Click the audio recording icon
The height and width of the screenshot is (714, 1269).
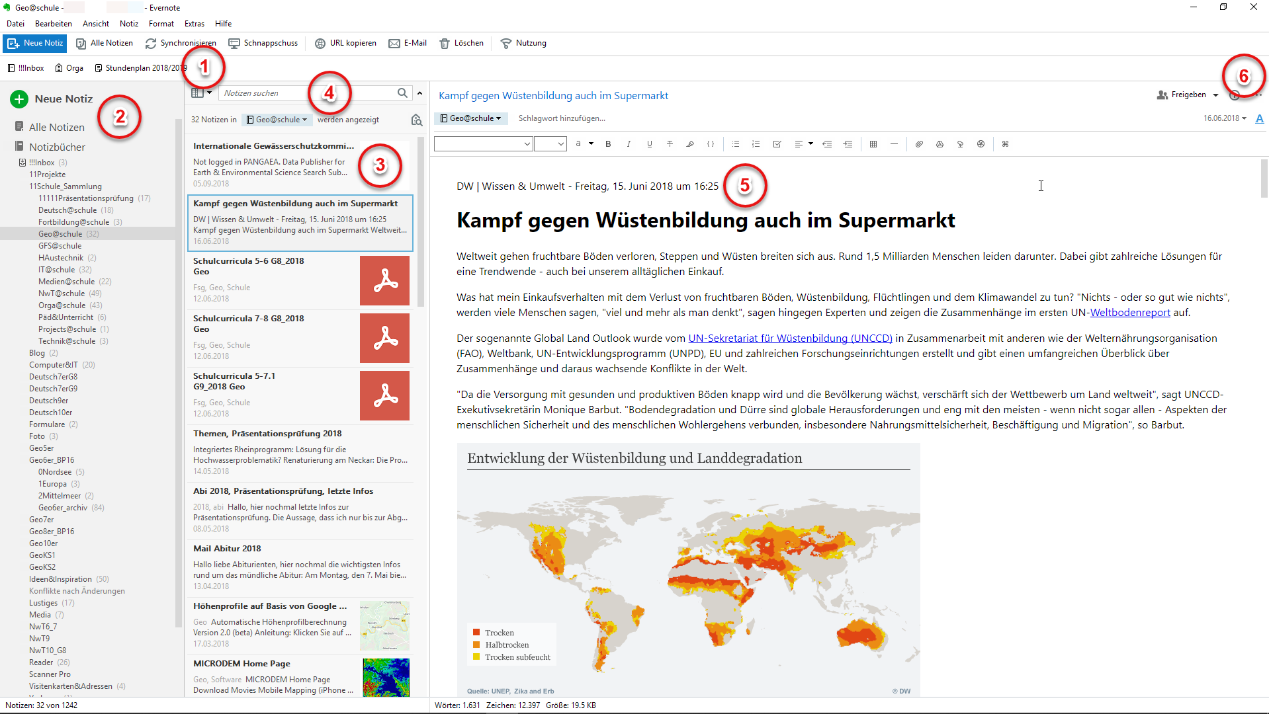coord(960,144)
